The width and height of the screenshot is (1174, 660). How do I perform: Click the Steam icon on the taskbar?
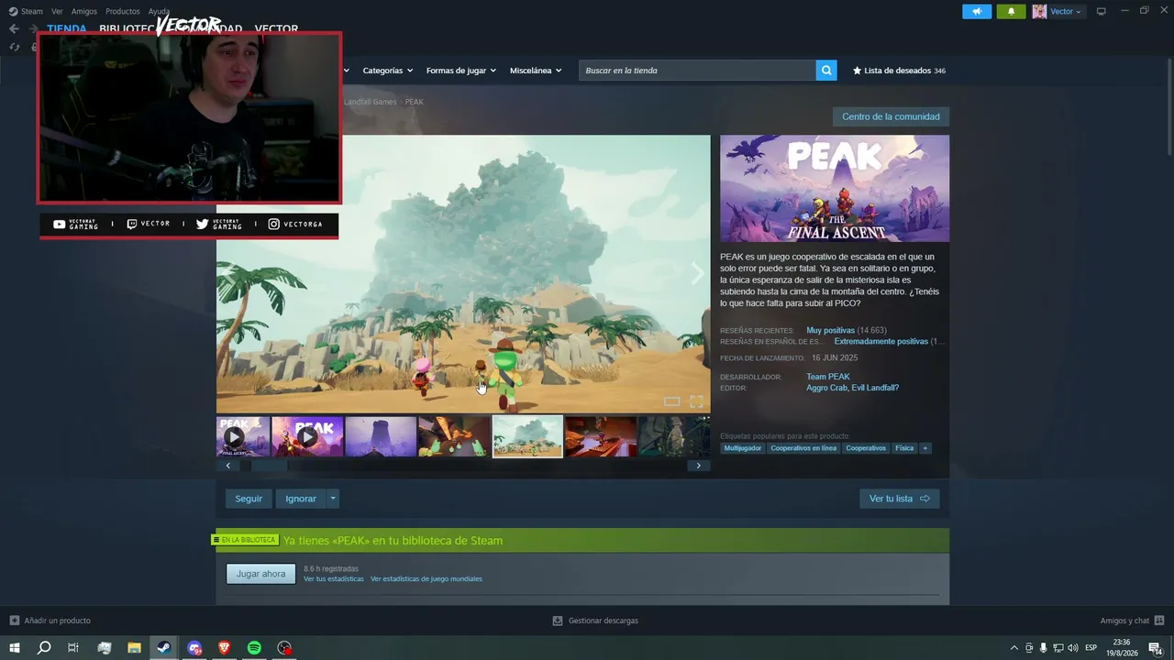pyautogui.click(x=164, y=648)
